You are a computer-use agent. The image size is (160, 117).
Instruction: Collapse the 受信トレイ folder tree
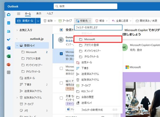coord(17,45)
